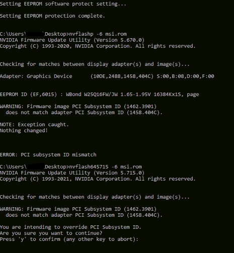
Task: Click the "Setting EEPROM protection complete." line
Action: coord(52,16)
